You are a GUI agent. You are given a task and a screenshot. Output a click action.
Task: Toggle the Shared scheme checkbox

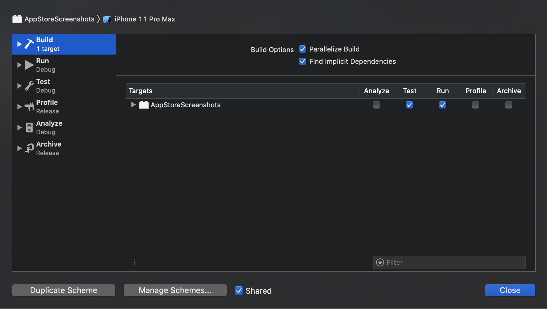239,291
